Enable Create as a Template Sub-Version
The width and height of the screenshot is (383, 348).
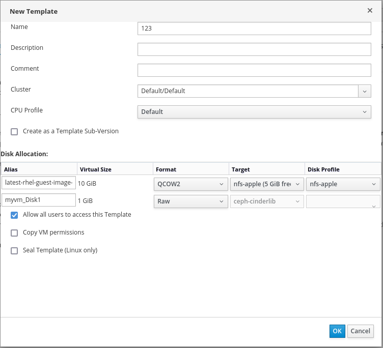14,131
